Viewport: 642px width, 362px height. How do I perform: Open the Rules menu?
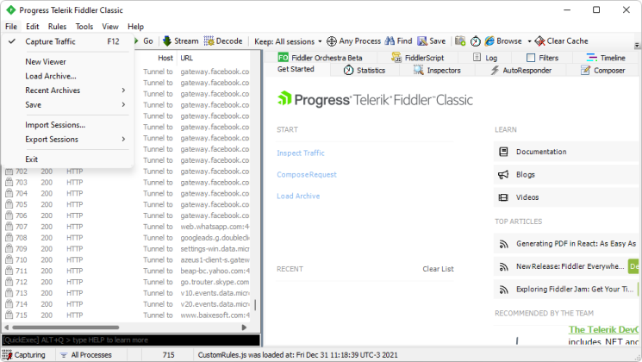point(57,27)
